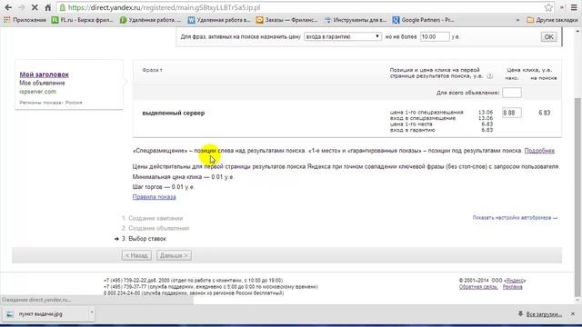Viewport: 582px width, 327px height.
Task: Sort by the Фраза column header
Action: point(152,70)
